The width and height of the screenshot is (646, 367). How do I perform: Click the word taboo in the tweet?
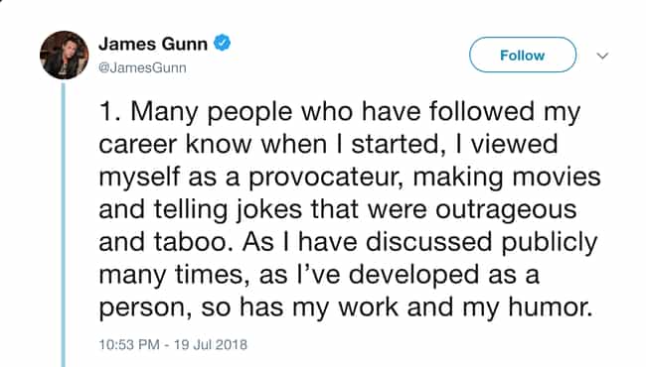pos(191,242)
